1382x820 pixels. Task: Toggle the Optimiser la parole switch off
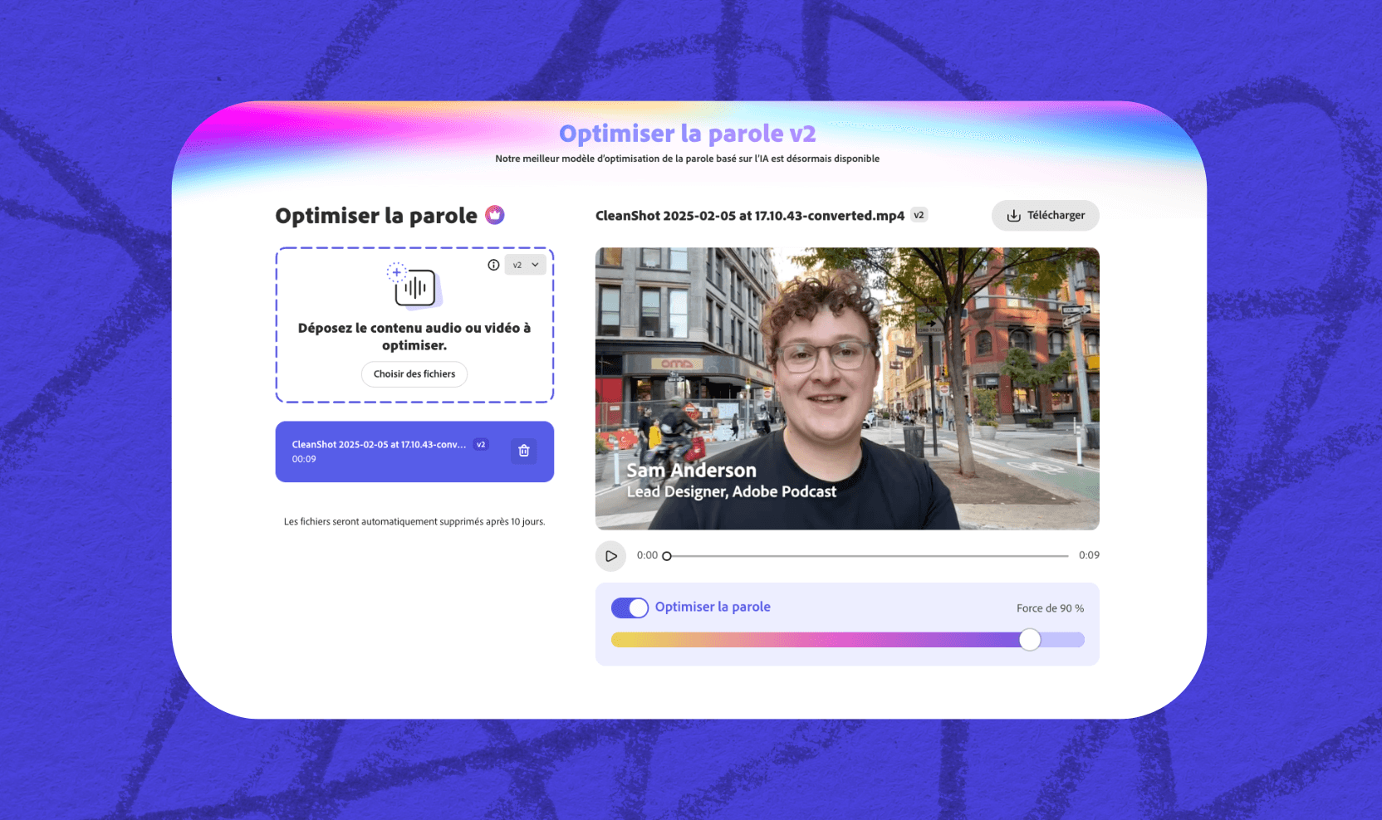pyautogui.click(x=630, y=608)
